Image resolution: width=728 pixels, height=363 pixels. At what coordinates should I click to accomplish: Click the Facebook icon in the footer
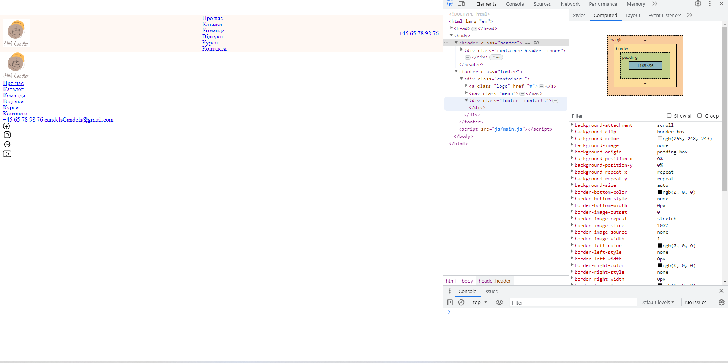[7, 126]
